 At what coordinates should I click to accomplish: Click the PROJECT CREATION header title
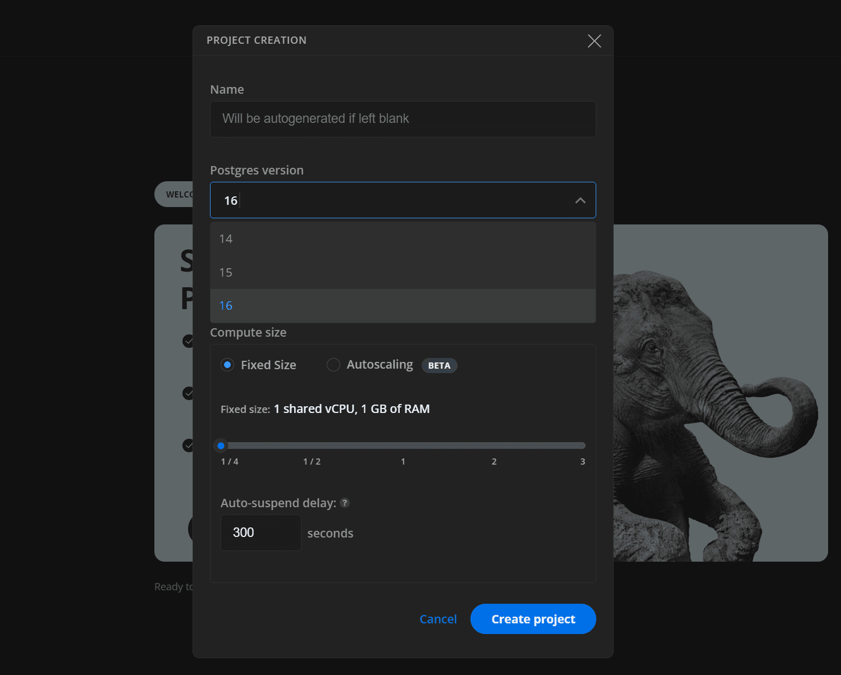pyautogui.click(x=257, y=40)
